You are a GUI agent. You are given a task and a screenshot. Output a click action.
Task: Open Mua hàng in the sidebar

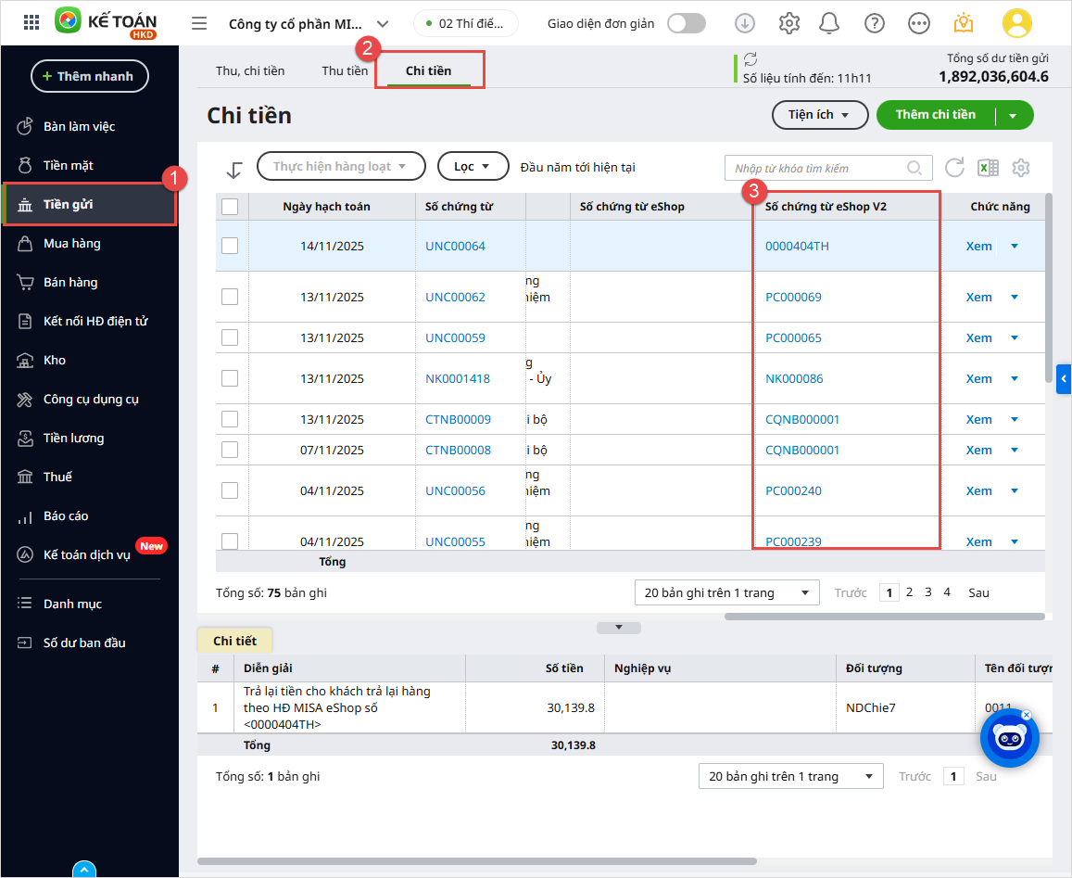(71, 243)
